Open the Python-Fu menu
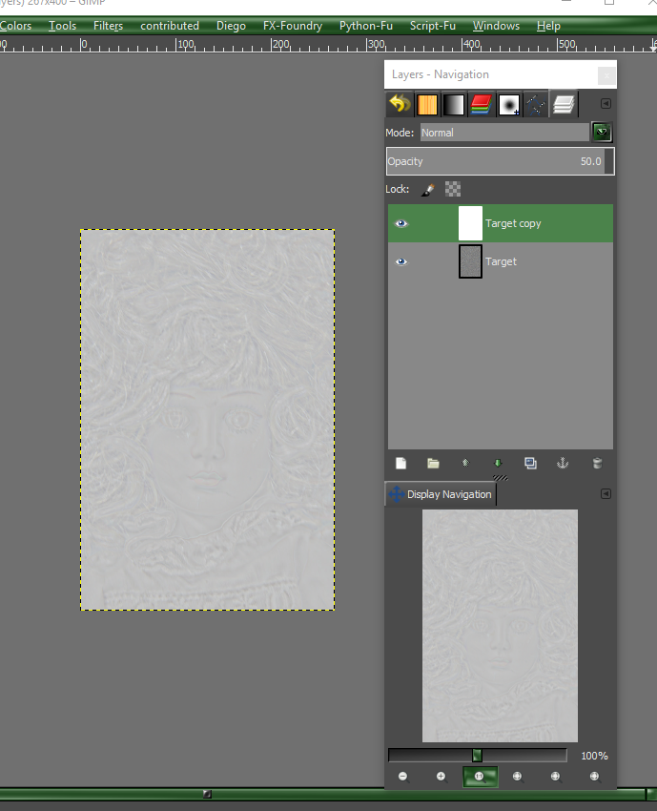The height and width of the screenshot is (811, 657). (x=366, y=26)
